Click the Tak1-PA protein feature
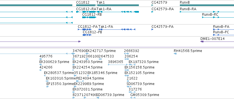234x99 pixels. coord(117,29)
